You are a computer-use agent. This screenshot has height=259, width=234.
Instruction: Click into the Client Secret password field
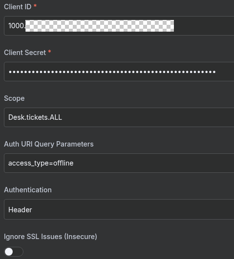tap(119, 72)
